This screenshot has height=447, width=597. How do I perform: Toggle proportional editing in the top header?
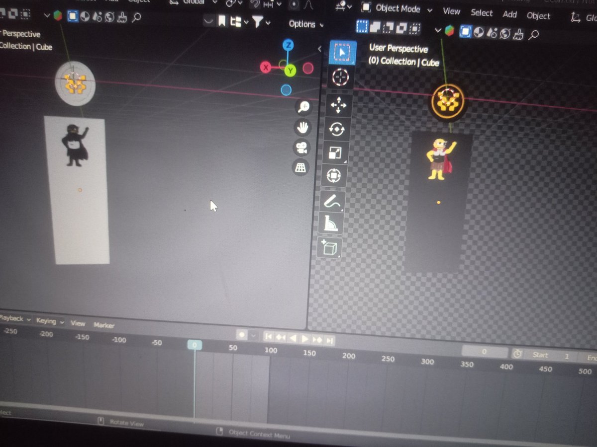tap(295, 4)
